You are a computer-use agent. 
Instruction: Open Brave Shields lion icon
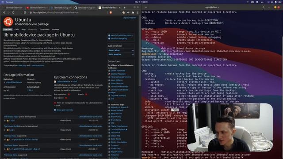pos(111,12)
